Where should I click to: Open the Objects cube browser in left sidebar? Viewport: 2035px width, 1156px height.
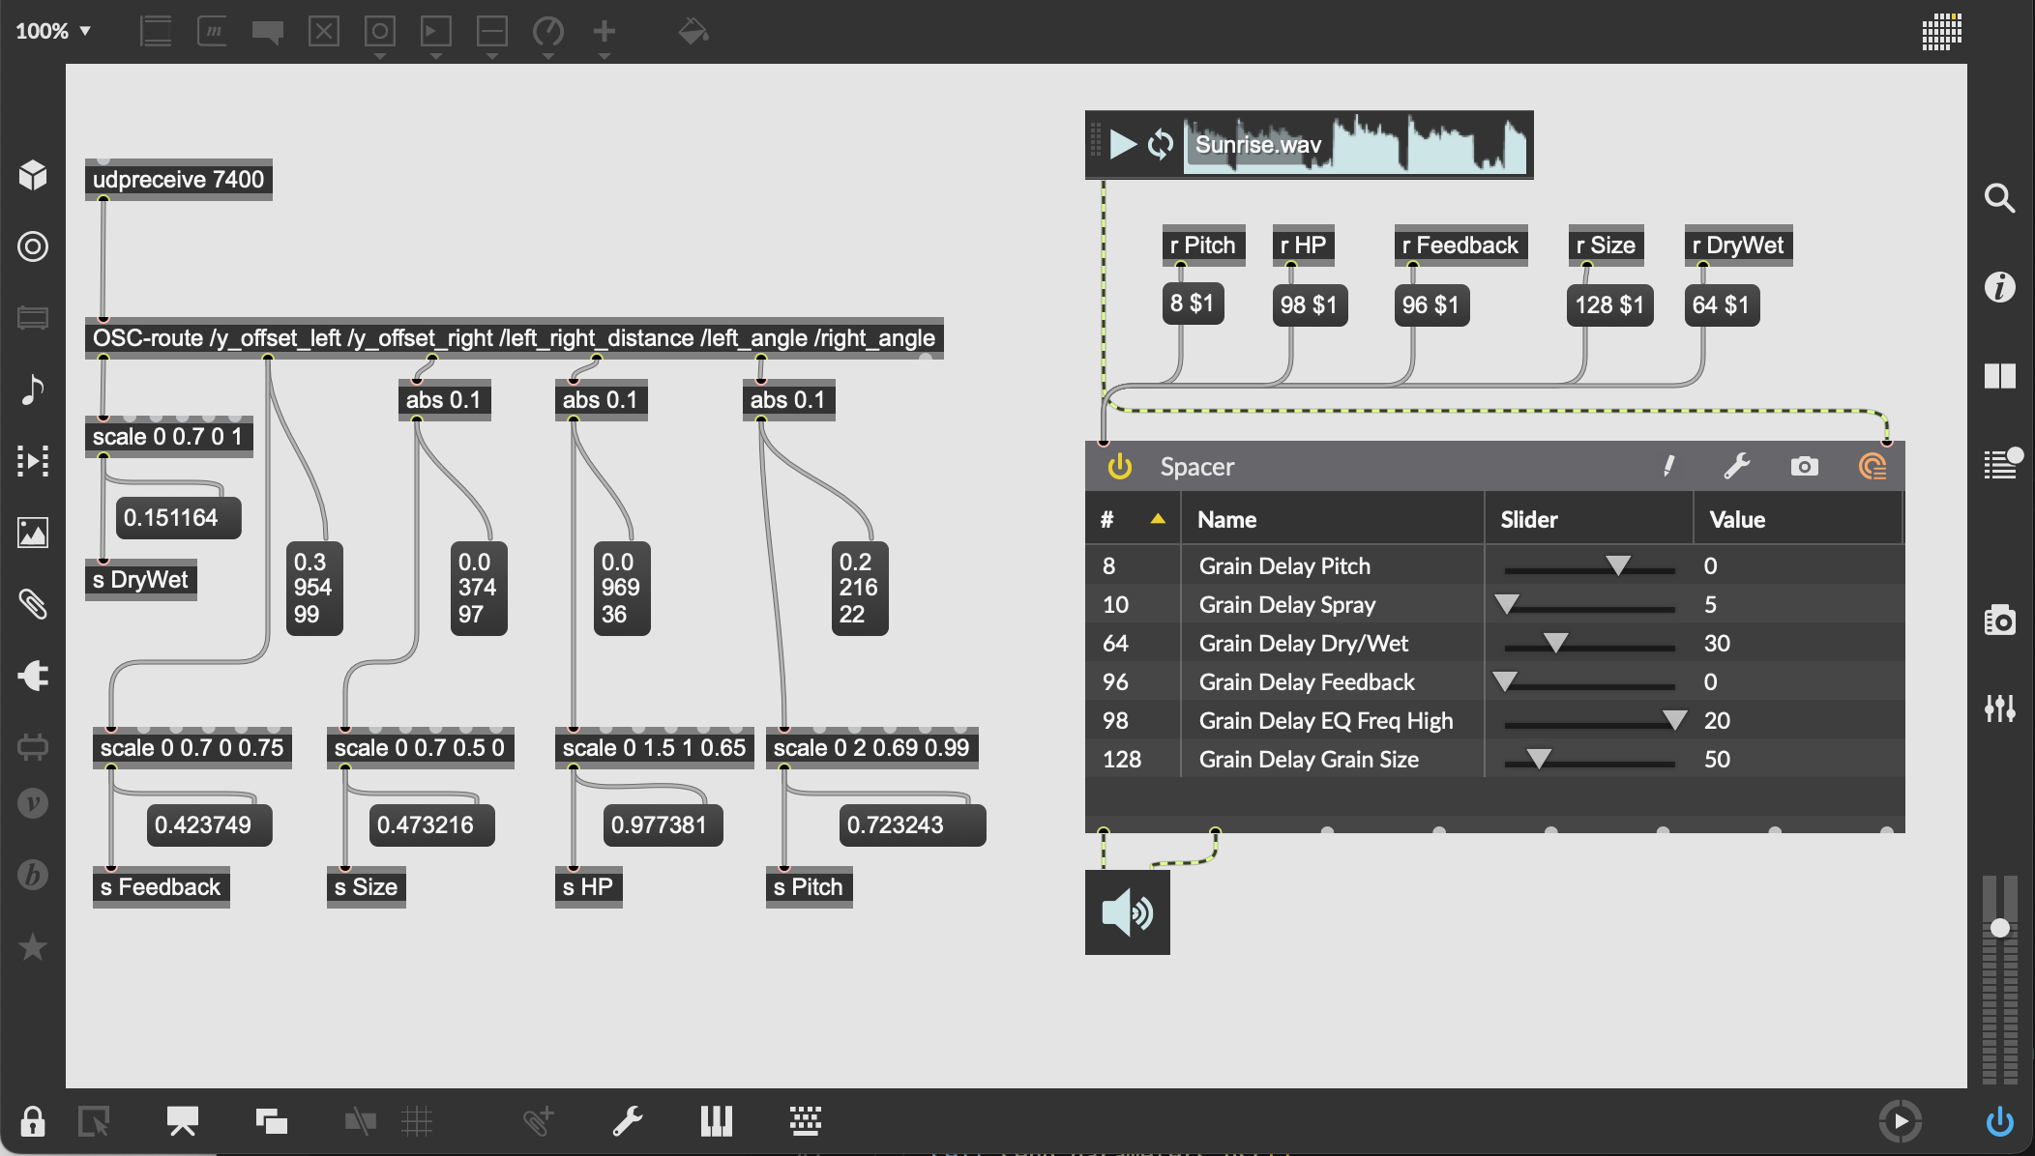[33, 175]
